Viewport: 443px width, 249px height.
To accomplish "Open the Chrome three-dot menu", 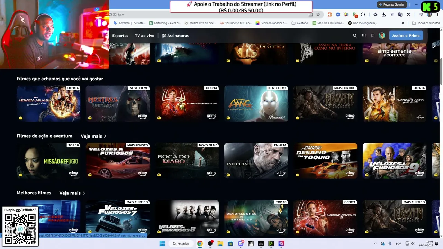I will coord(437,15).
